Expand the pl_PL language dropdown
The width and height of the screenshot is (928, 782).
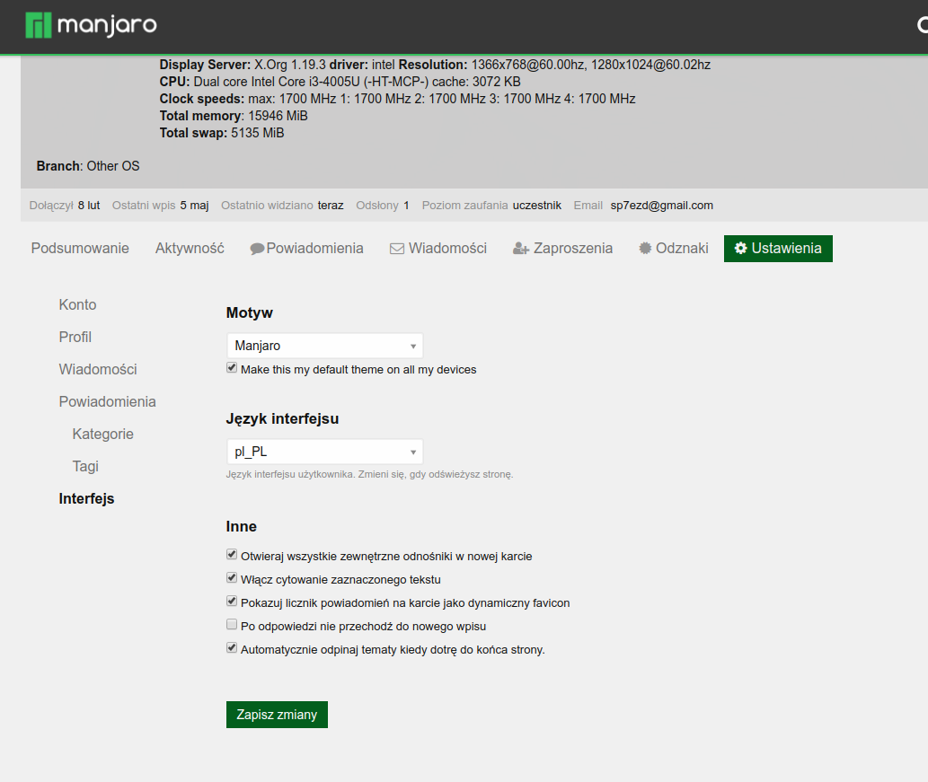(x=324, y=452)
